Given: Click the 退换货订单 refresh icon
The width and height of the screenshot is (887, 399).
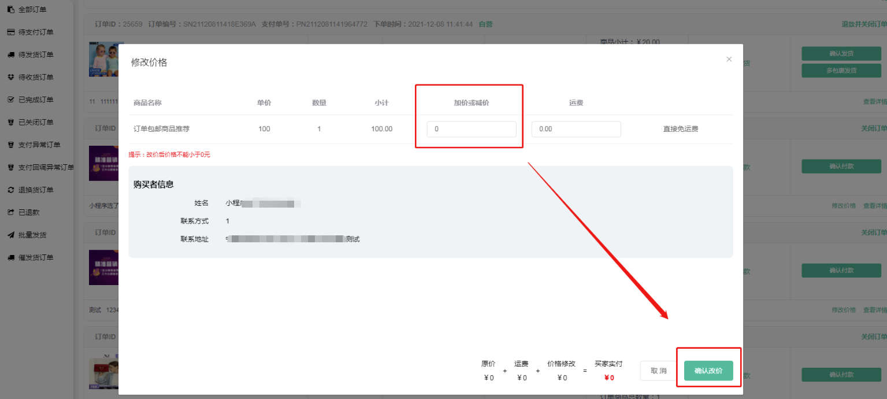Looking at the screenshot, I should coord(10,190).
